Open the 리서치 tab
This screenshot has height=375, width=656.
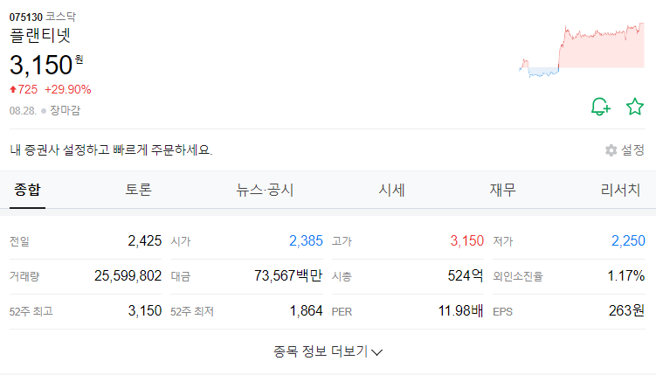620,190
